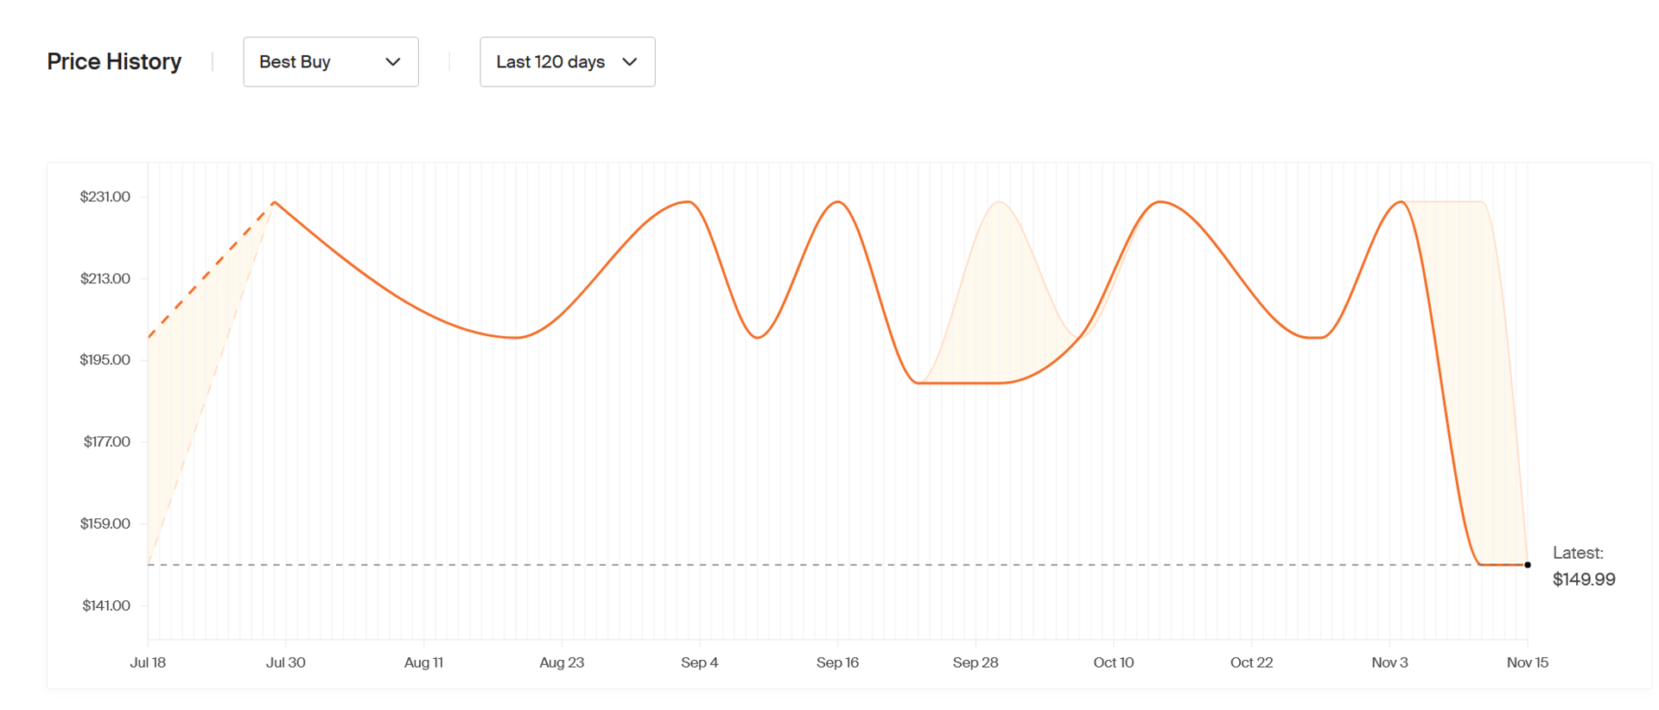Select the Nov 15 date on the axis

coord(1528,662)
